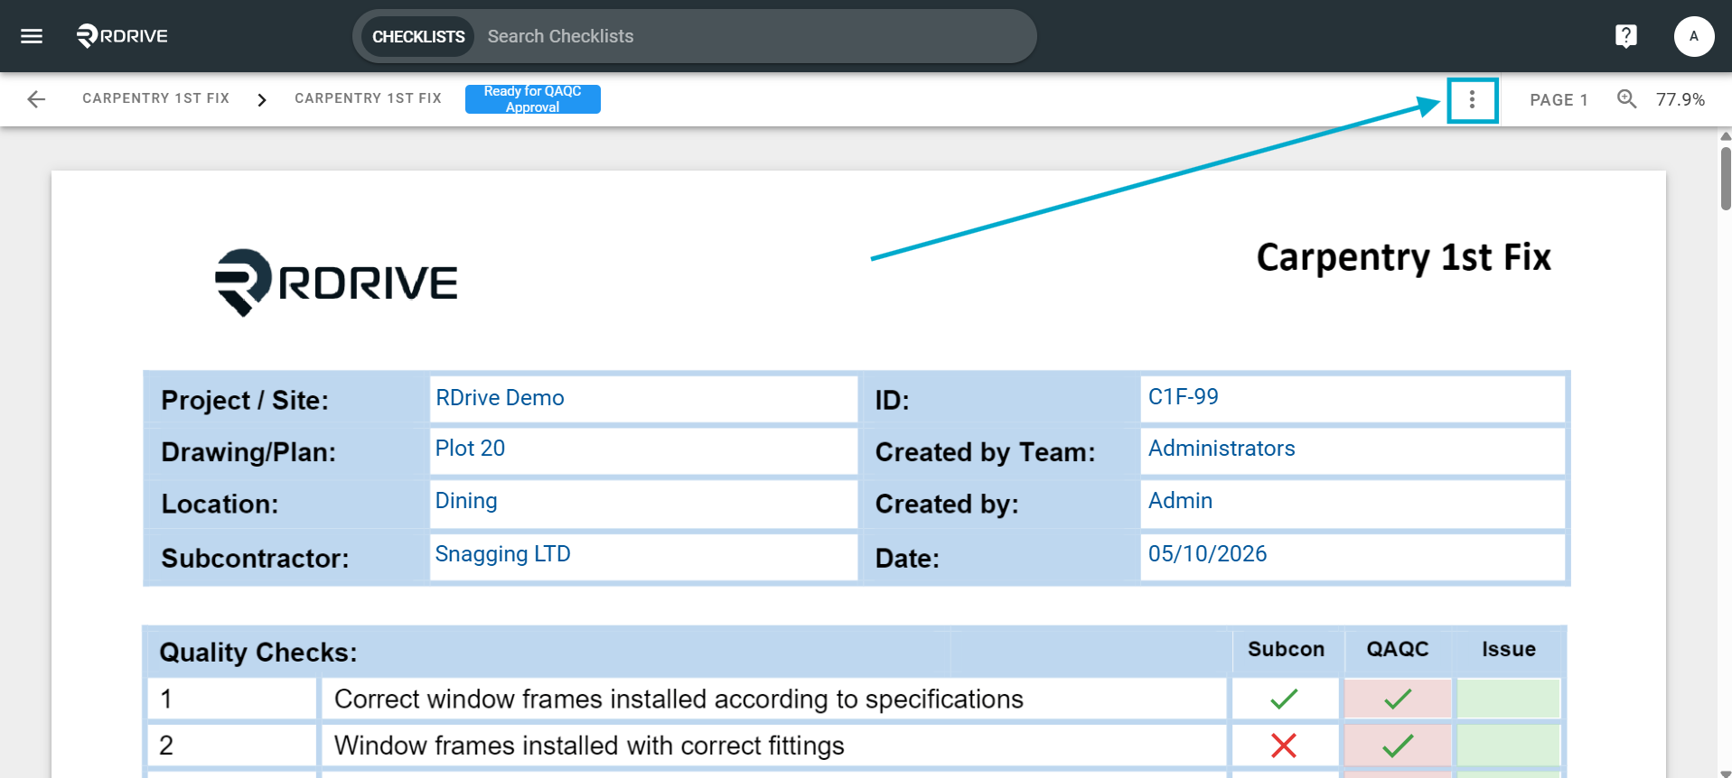The height and width of the screenshot is (778, 1732).
Task: Click into the Search Checklists field
Action: tap(754, 36)
